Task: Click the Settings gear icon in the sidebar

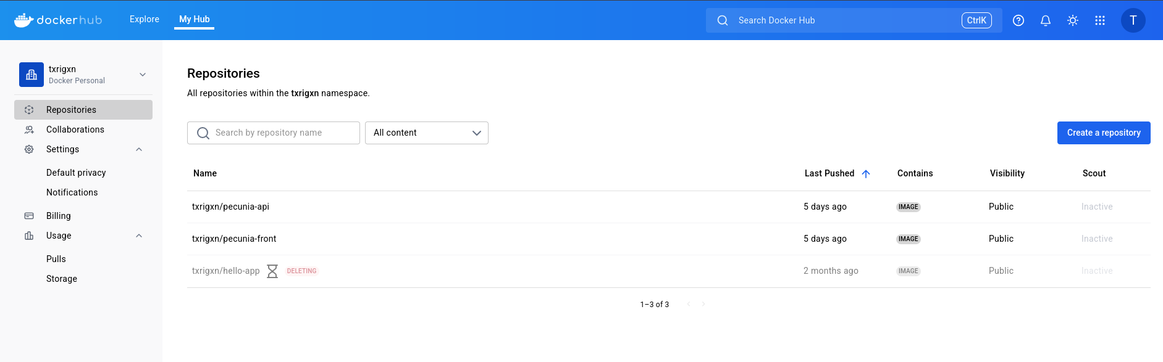Action: (x=29, y=149)
